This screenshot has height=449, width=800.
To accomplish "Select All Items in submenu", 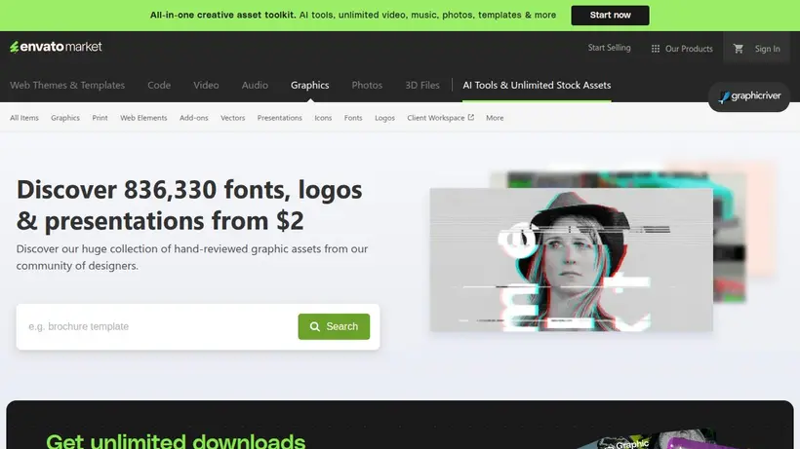I will pyautogui.click(x=24, y=118).
